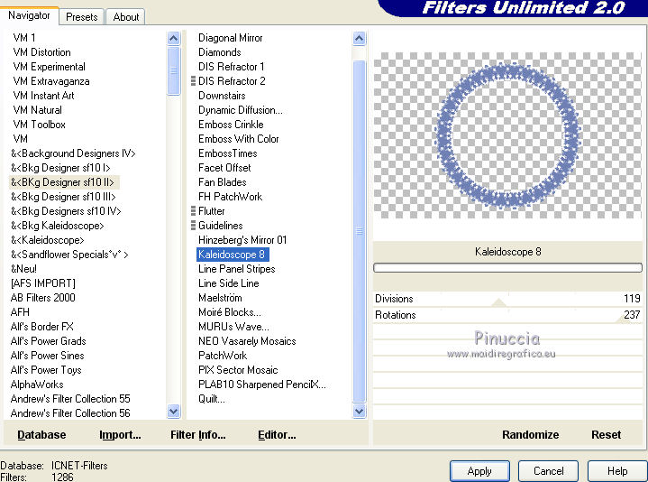Select &<BKg Designer sf10 II> category
The image size is (648, 482).
(64, 182)
